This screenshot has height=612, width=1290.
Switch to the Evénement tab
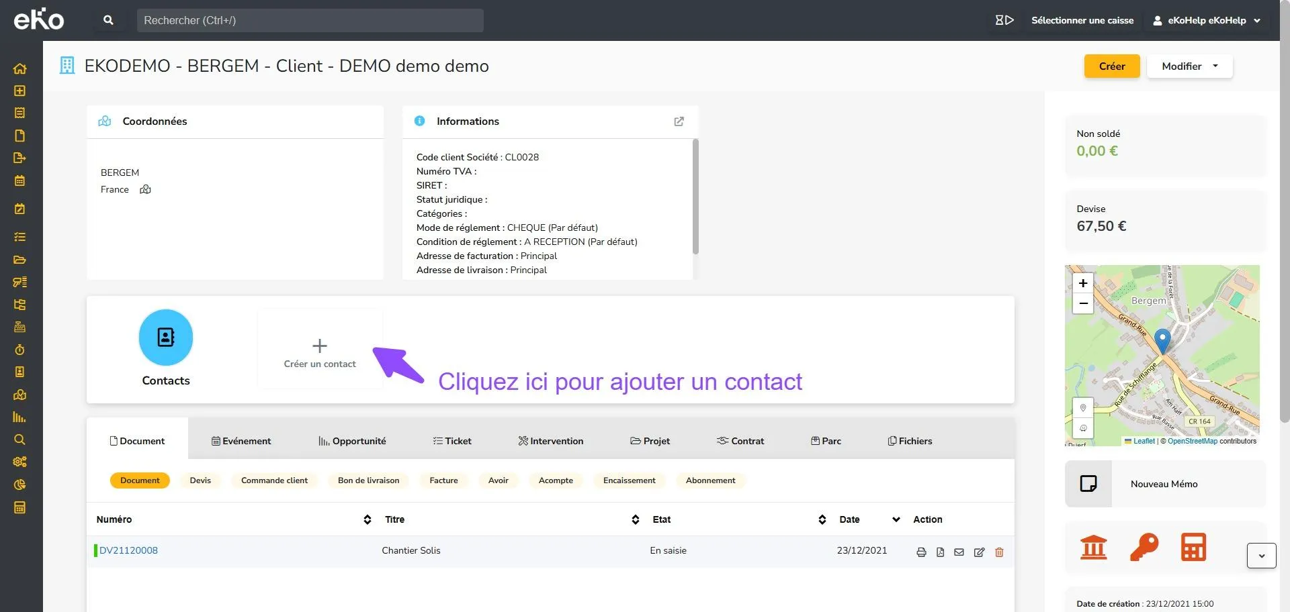241,441
